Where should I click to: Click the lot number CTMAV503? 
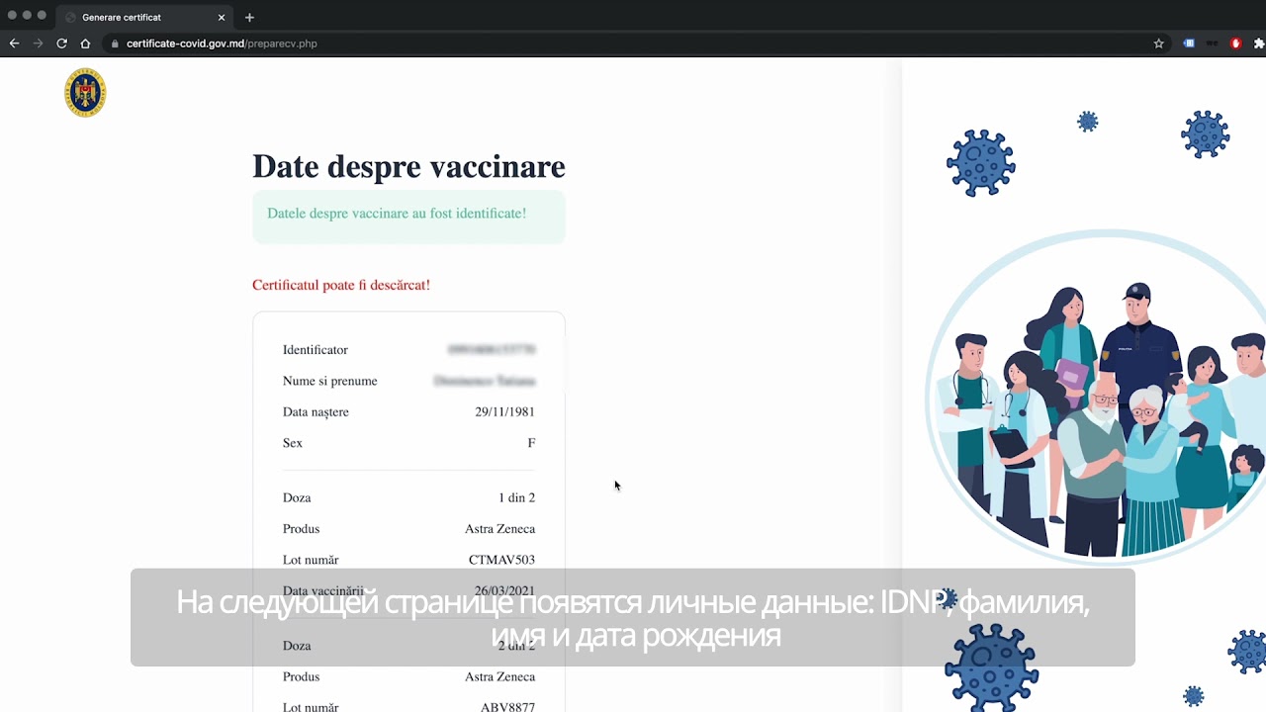point(501,560)
